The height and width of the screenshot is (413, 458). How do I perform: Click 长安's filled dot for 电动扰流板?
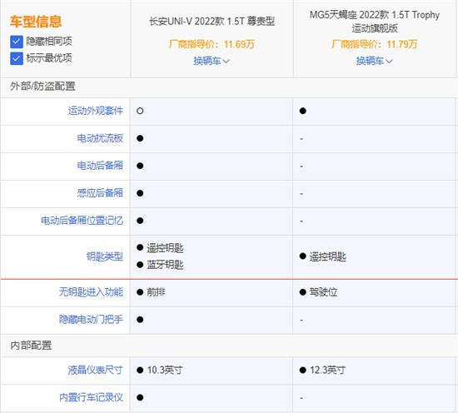tap(140, 138)
